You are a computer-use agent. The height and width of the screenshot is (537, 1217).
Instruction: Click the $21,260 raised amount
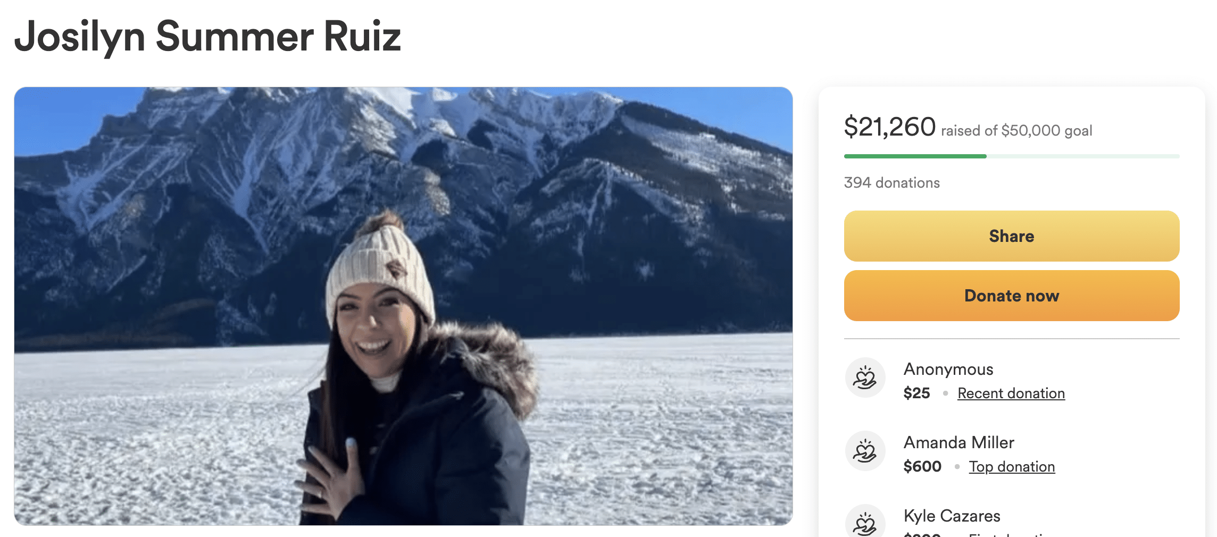coord(889,127)
